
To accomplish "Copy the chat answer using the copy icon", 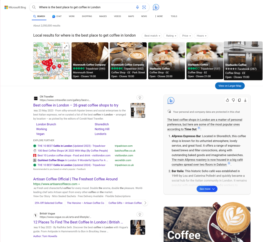I will (239, 100).
